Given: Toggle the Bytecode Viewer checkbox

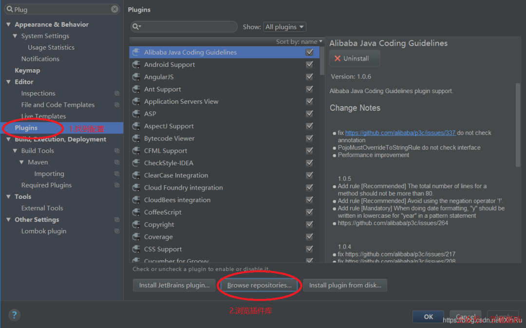Looking at the screenshot, I should [310, 138].
